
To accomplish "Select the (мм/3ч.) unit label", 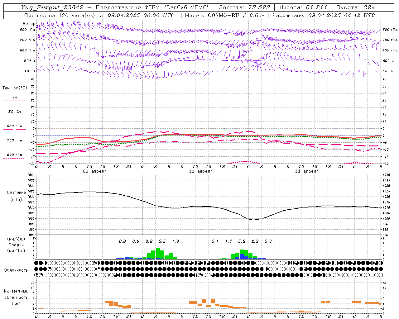I will (16, 239).
